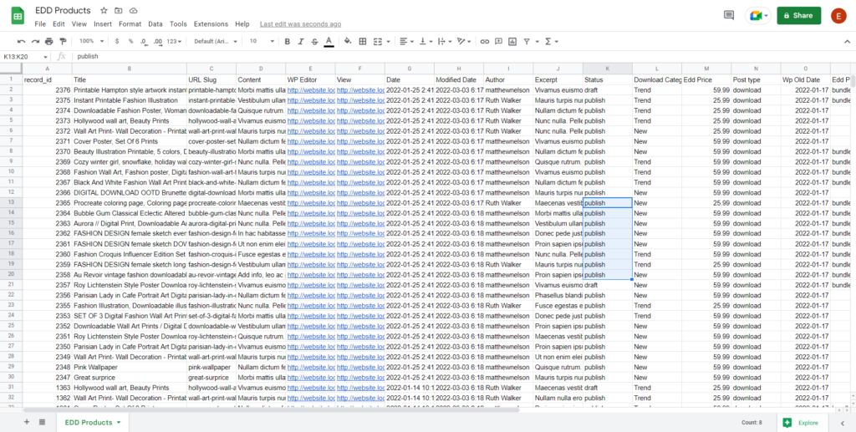Open vertical align dropdown
The width and height of the screenshot is (856, 432).
pos(426,42)
